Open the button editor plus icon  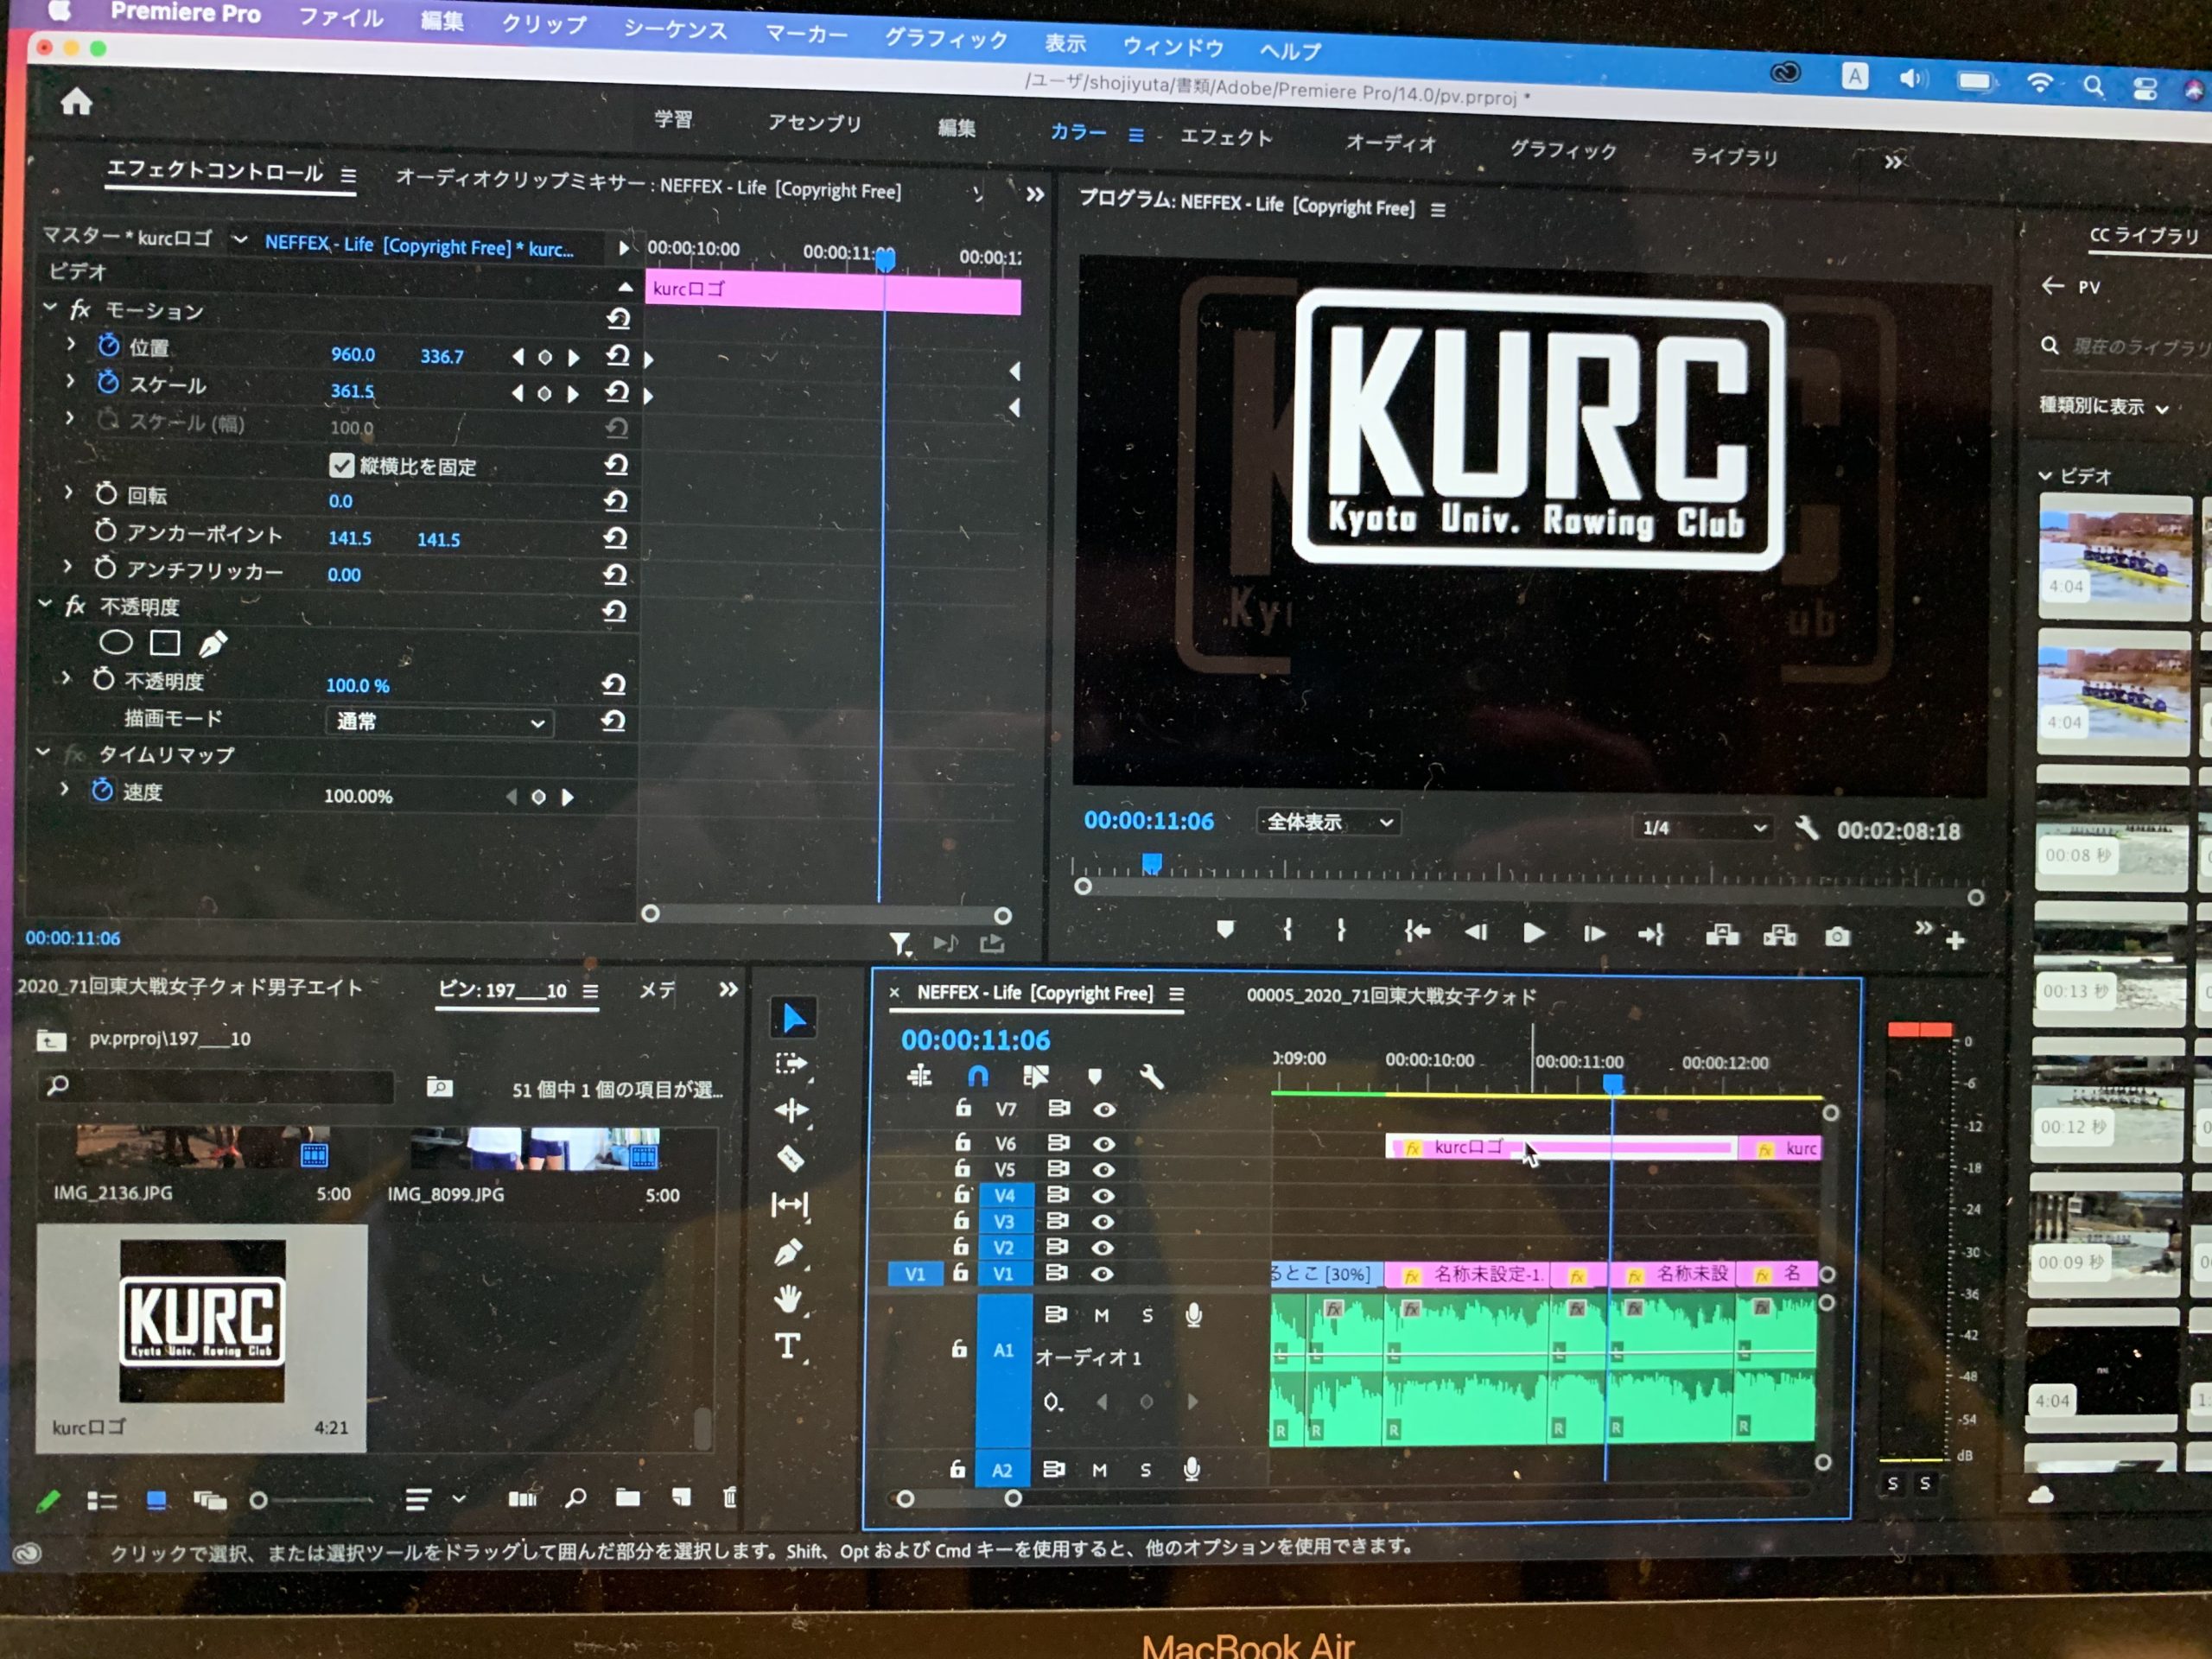pyautogui.click(x=1956, y=940)
